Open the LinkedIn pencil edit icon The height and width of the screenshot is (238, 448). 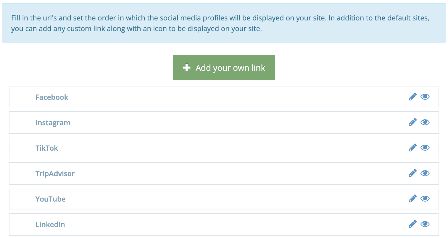(412, 224)
